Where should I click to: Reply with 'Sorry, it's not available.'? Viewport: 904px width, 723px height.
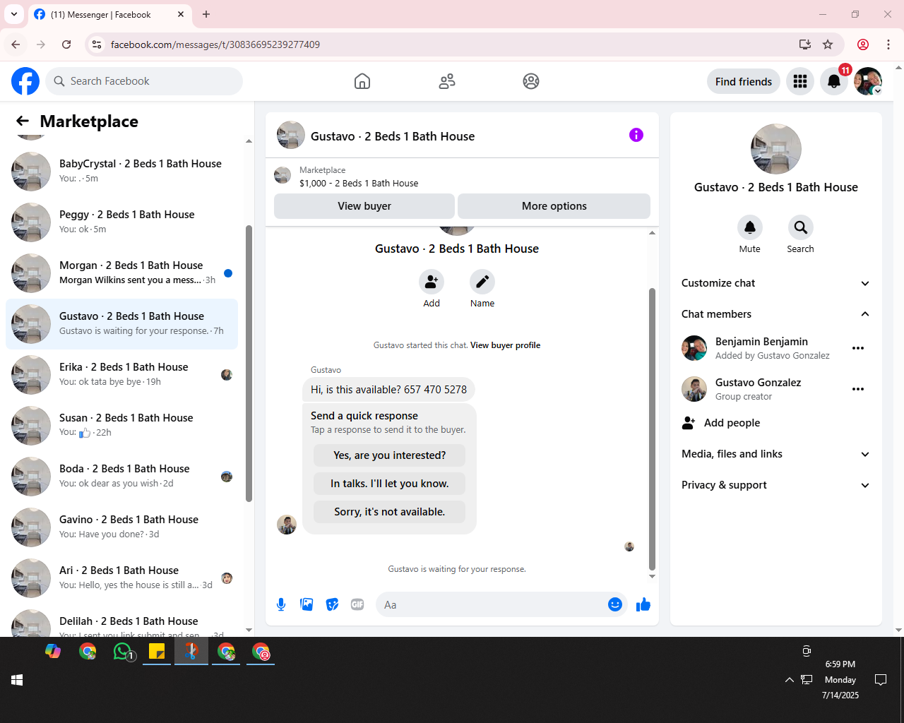pos(390,512)
